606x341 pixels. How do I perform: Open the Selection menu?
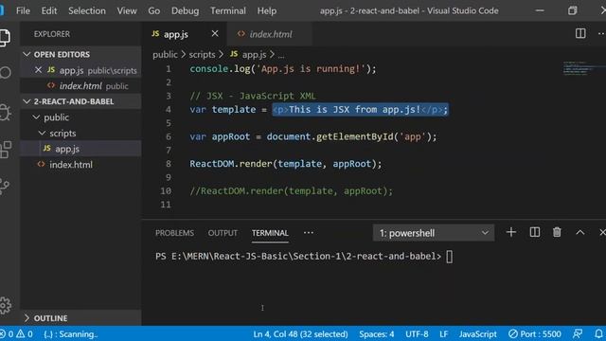pos(87,10)
